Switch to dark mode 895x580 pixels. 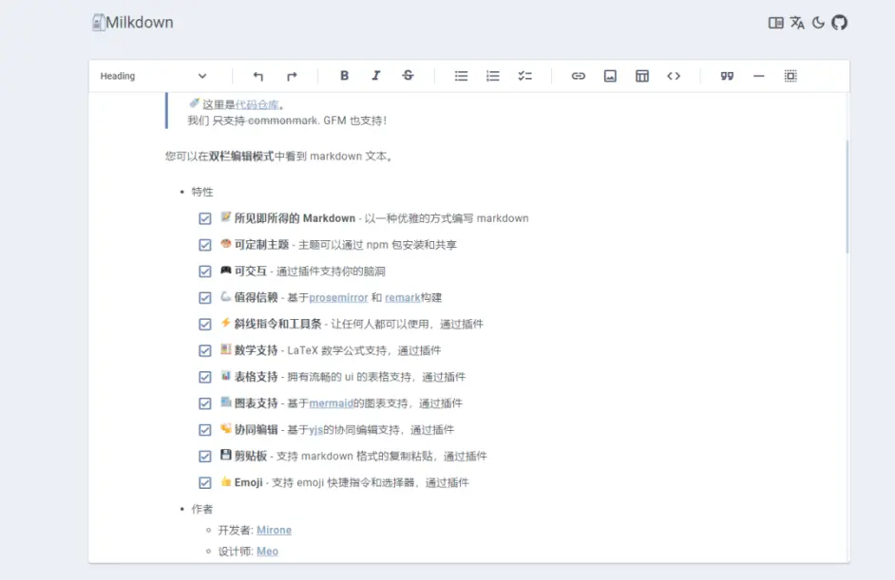click(x=818, y=23)
